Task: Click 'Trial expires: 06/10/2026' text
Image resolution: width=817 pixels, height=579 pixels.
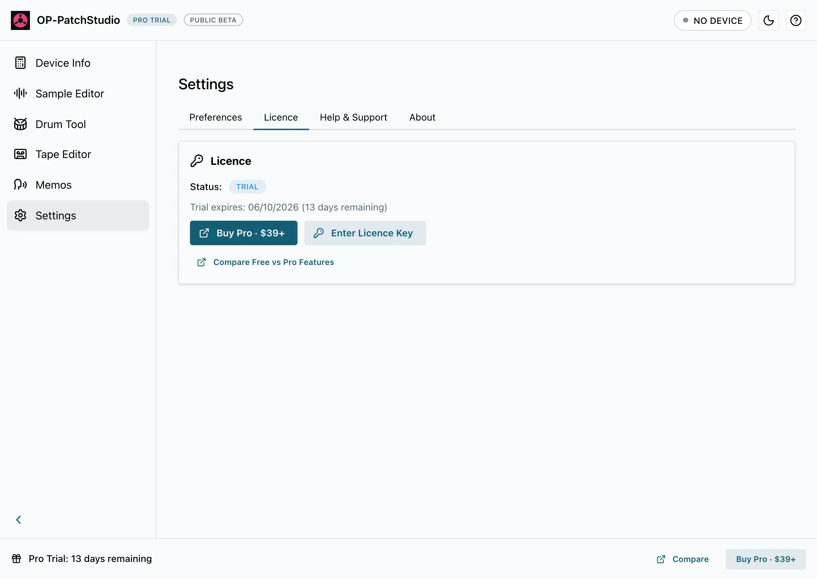Action: pyautogui.click(x=244, y=207)
